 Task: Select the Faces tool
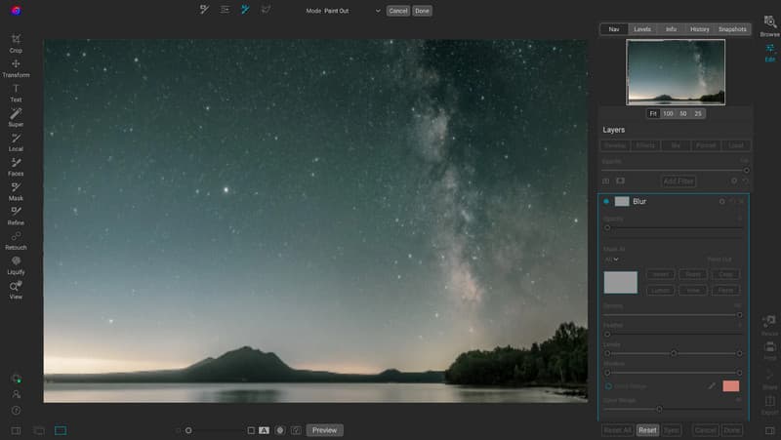pos(16,167)
